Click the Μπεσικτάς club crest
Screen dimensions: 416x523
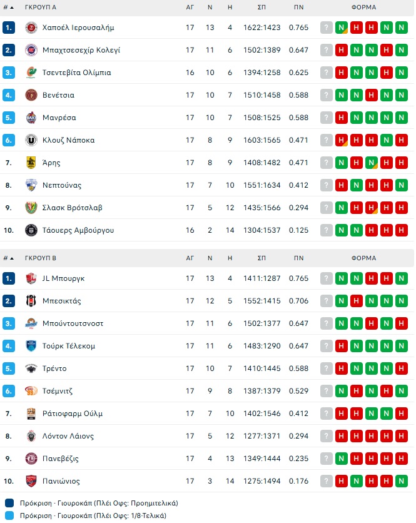[31, 301]
